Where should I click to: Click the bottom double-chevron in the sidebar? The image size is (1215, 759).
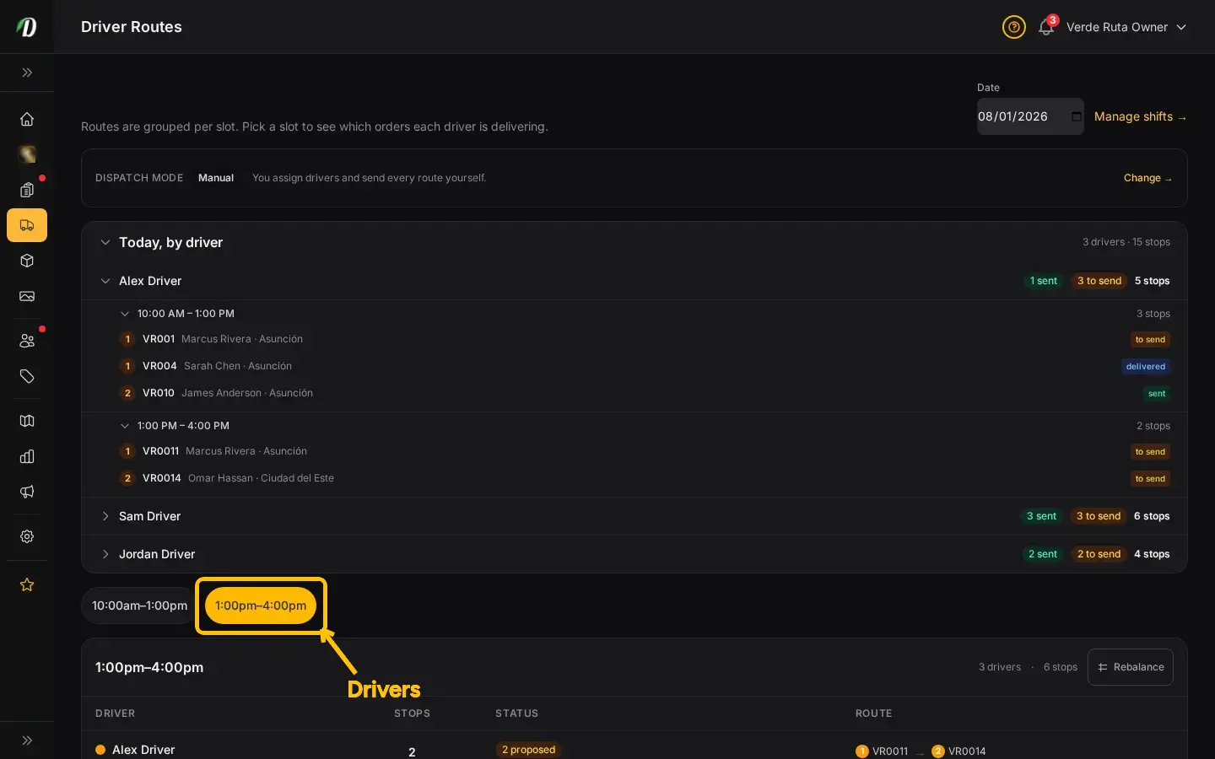(x=27, y=740)
